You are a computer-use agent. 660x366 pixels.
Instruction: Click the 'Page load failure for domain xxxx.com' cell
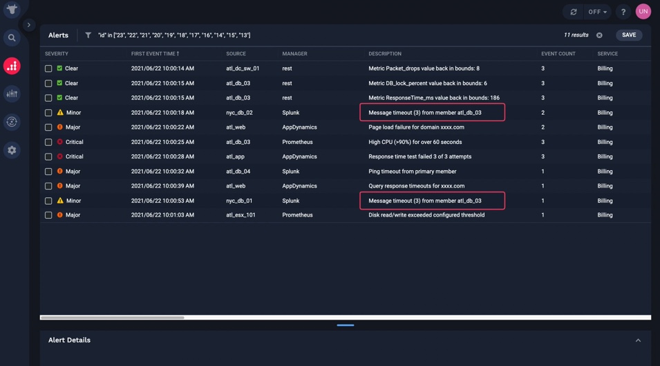coord(416,127)
